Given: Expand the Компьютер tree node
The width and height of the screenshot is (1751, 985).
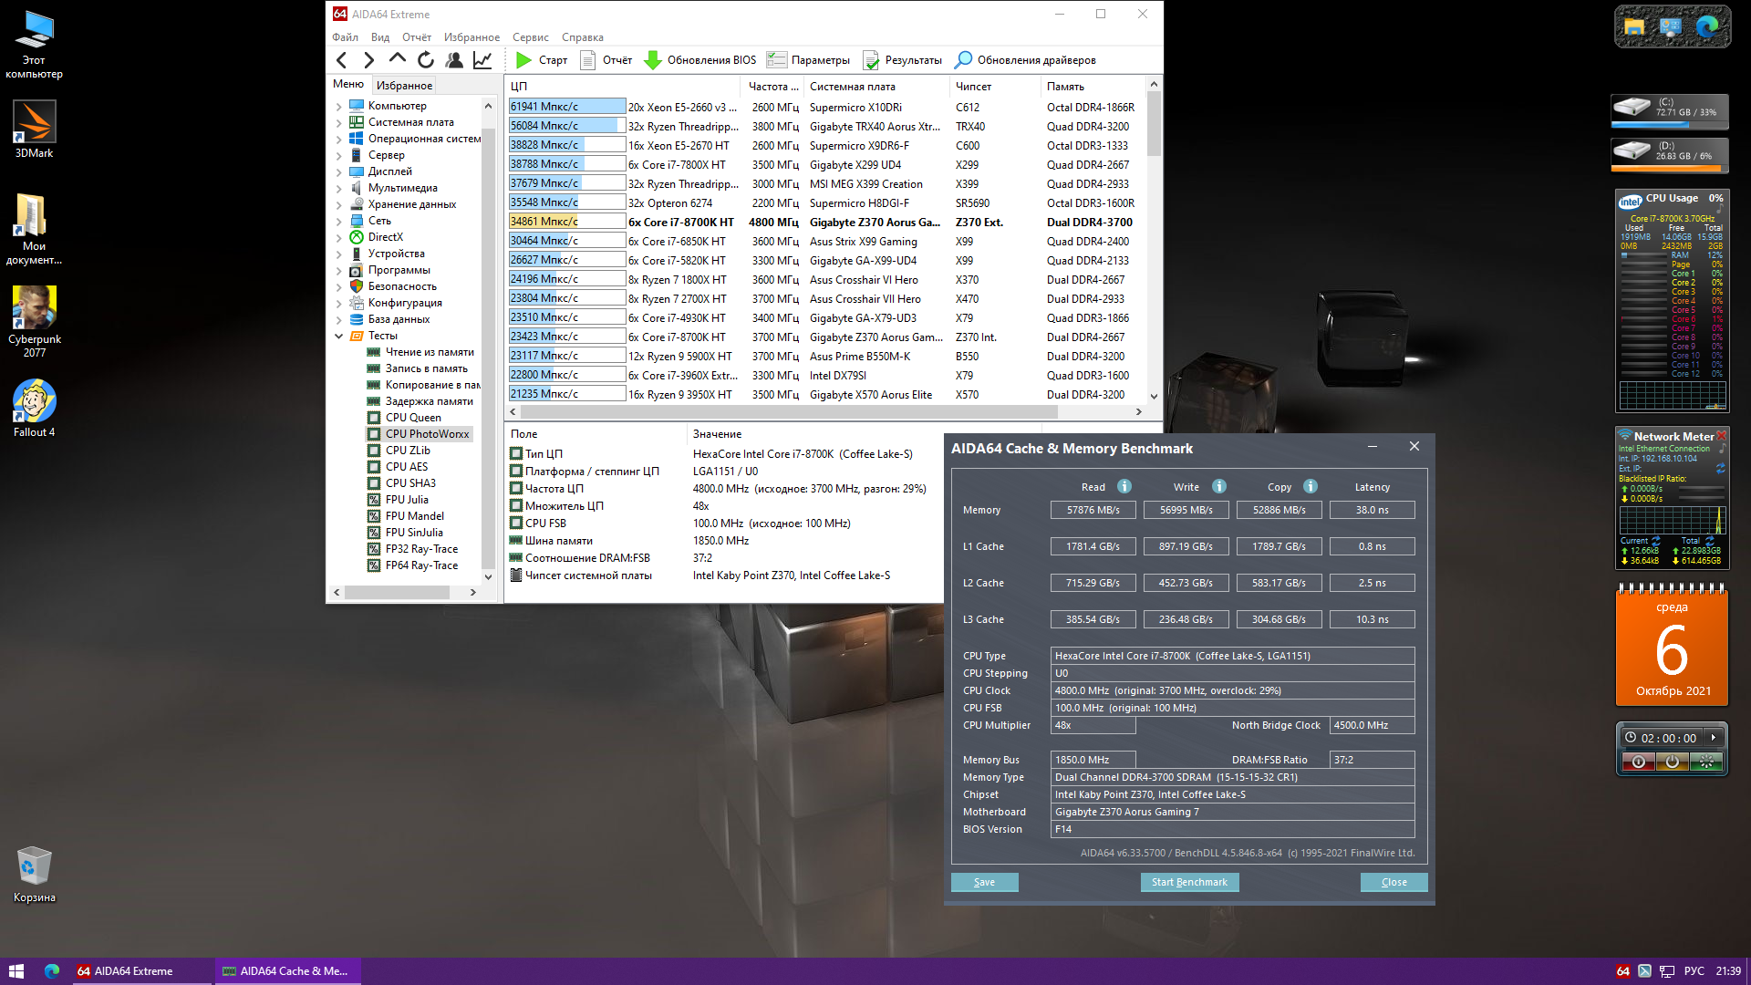Looking at the screenshot, I should 339,107.
